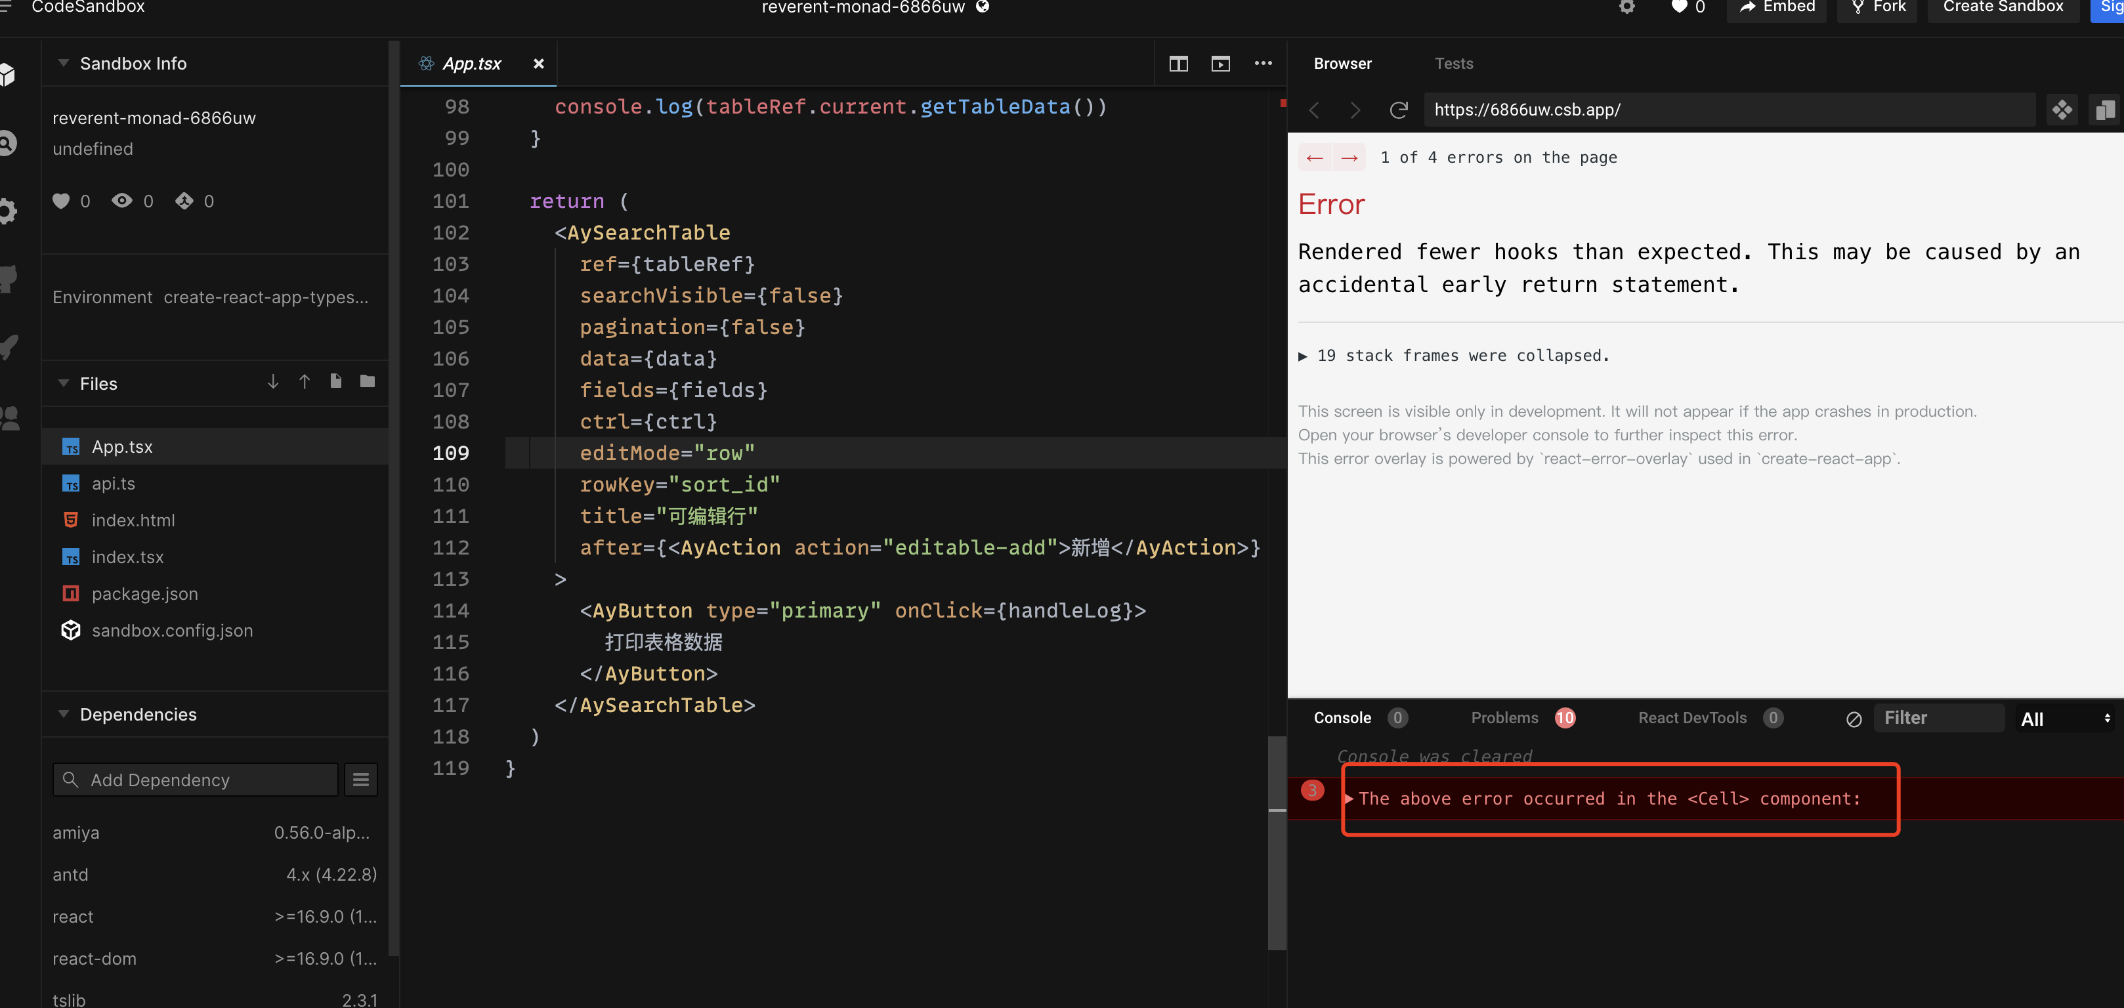The width and height of the screenshot is (2124, 1008).
Task: Show the previous error with the left arrow
Action: pos(1314,157)
